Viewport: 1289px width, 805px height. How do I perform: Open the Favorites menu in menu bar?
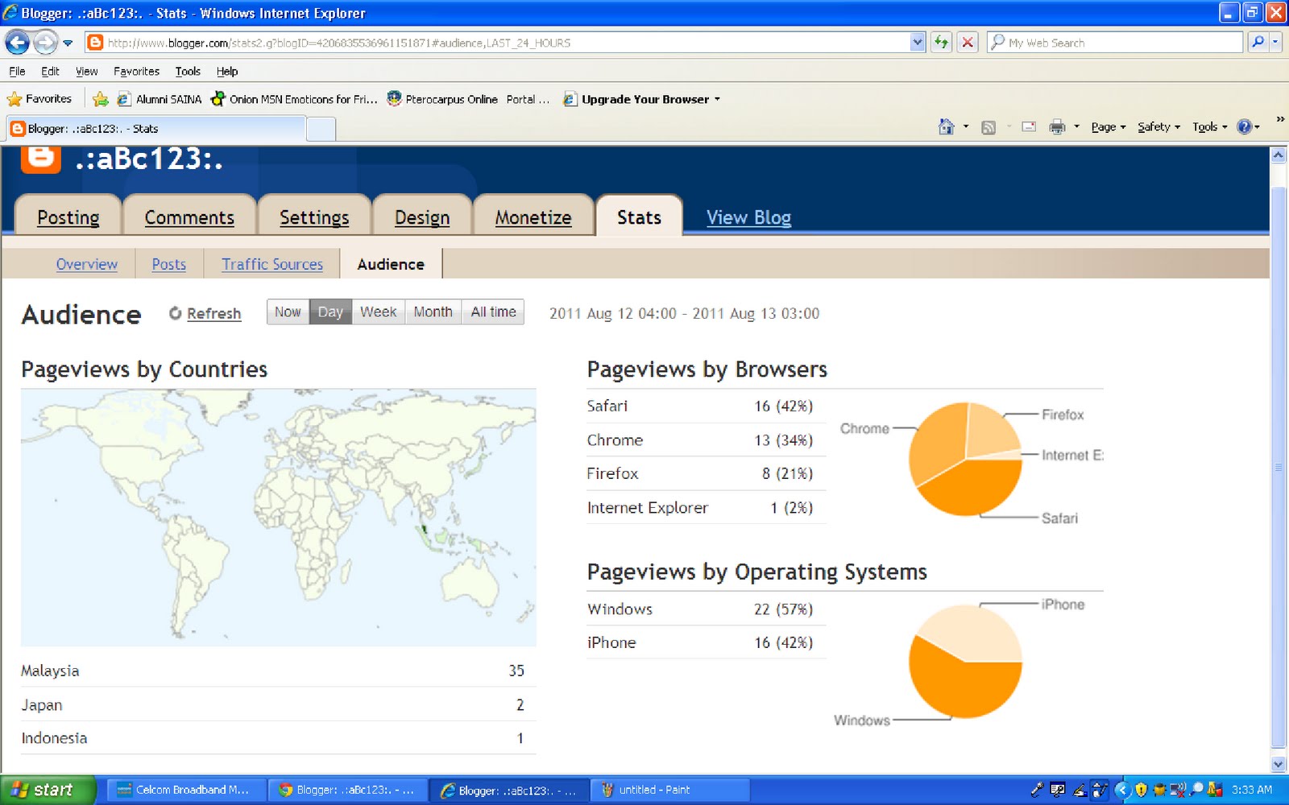pos(136,71)
